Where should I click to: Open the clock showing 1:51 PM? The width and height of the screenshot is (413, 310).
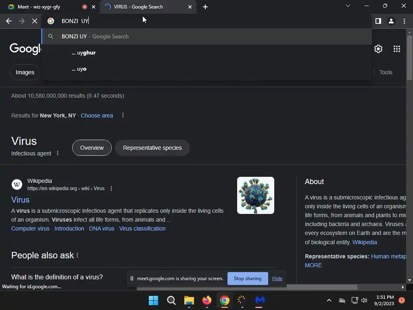coord(384,300)
